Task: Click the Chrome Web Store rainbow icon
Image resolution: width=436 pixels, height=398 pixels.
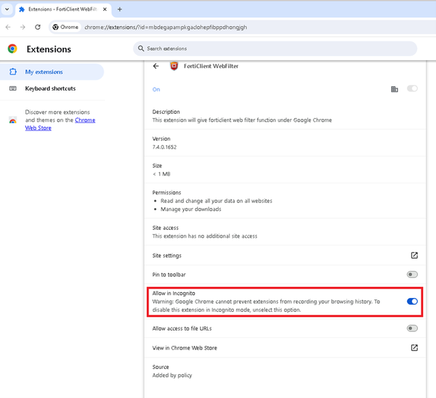Action: [12, 120]
